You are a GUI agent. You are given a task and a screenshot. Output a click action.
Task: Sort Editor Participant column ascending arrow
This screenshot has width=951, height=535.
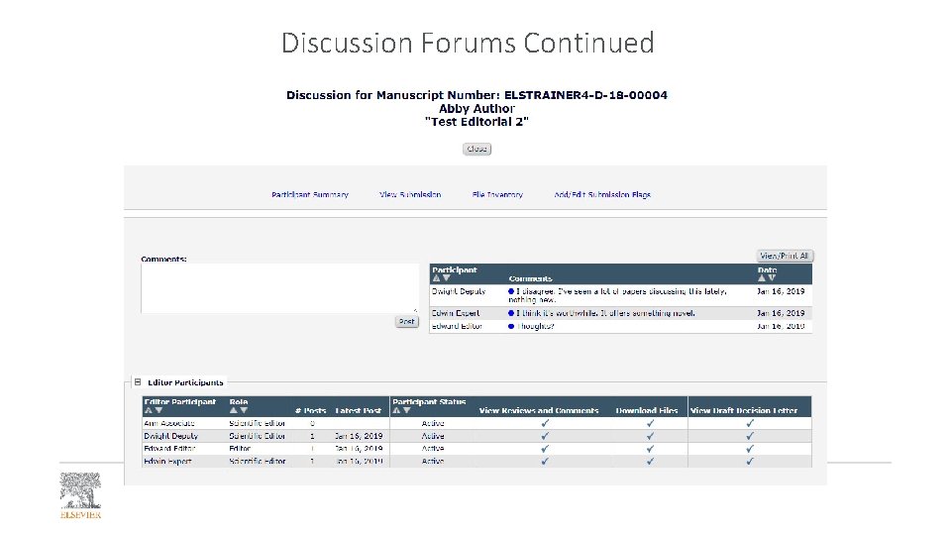click(149, 410)
